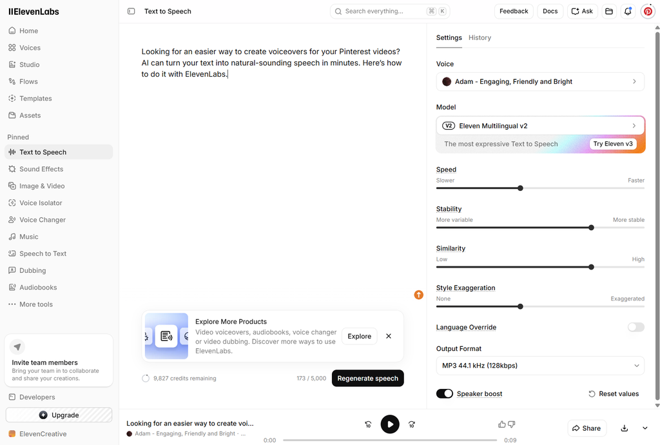This screenshot has height=445, width=660.
Task: Go to Home in the sidebar
Action: click(59, 31)
